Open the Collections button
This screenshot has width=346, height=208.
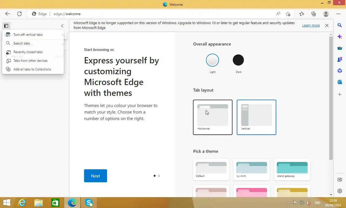coord(314,14)
